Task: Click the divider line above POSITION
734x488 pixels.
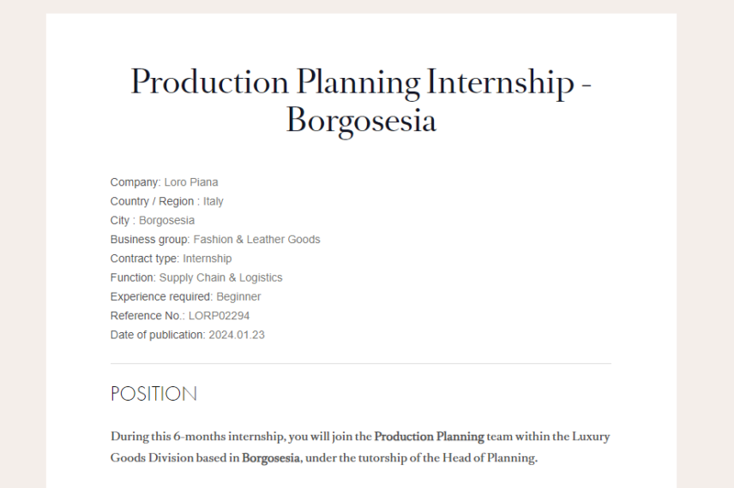Action: click(361, 363)
